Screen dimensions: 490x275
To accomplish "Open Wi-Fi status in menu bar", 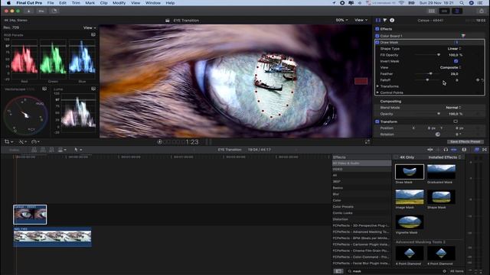I will click(401, 3).
